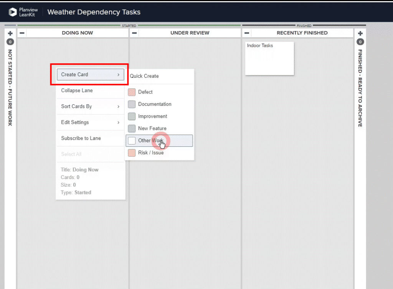Image resolution: width=393 pixels, height=289 pixels.
Task: Select the Documentation card type
Action: click(155, 104)
